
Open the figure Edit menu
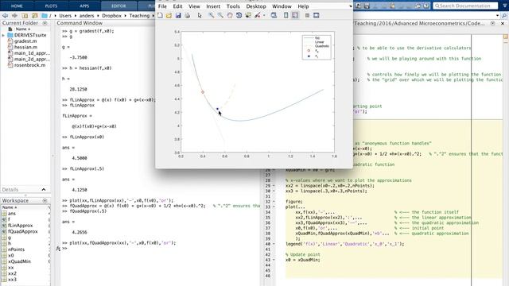pyautogui.click(x=177, y=6)
